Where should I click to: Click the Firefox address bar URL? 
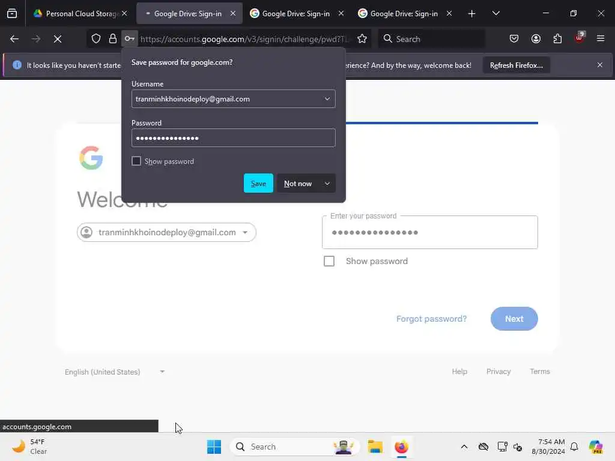(245, 39)
